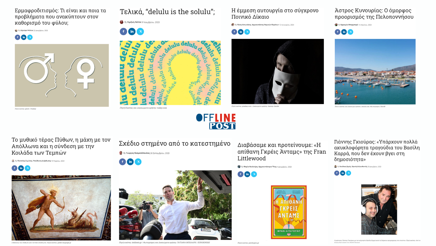Open the masked hooded figure thumbnail
The height and width of the screenshot is (246, 436).
point(278,71)
